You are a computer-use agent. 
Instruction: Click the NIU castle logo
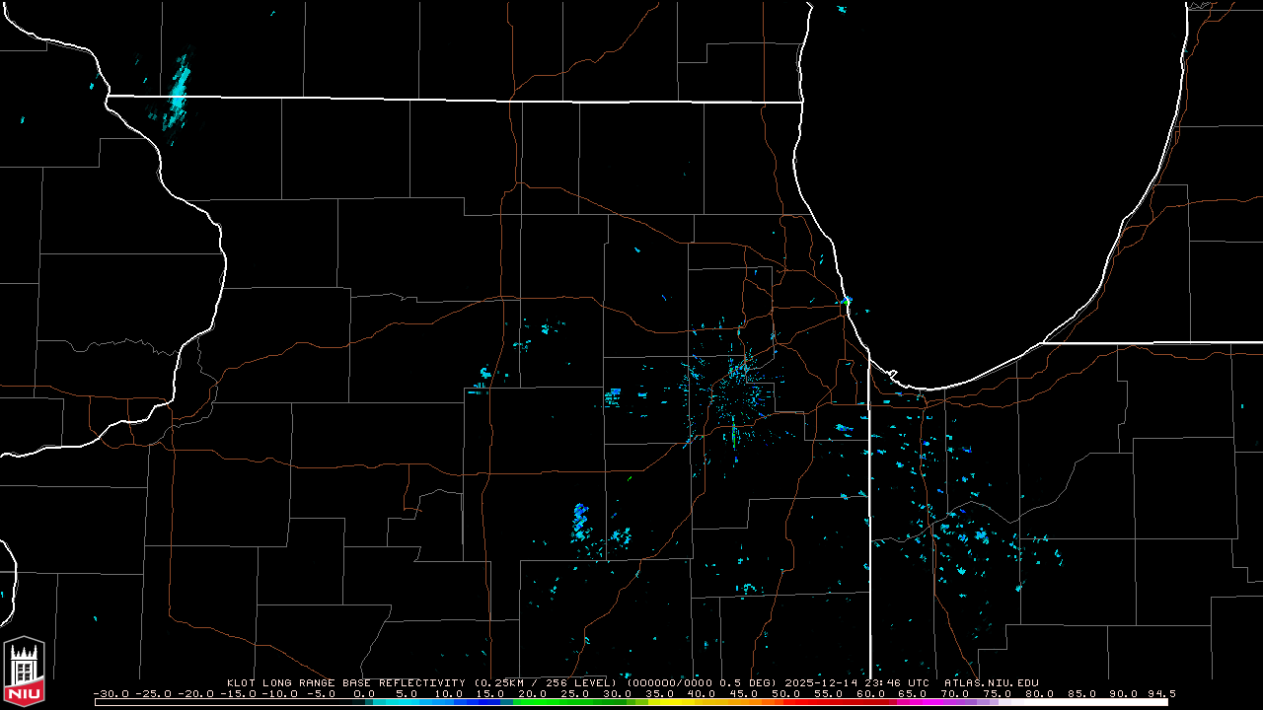click(x=24, y=671)
